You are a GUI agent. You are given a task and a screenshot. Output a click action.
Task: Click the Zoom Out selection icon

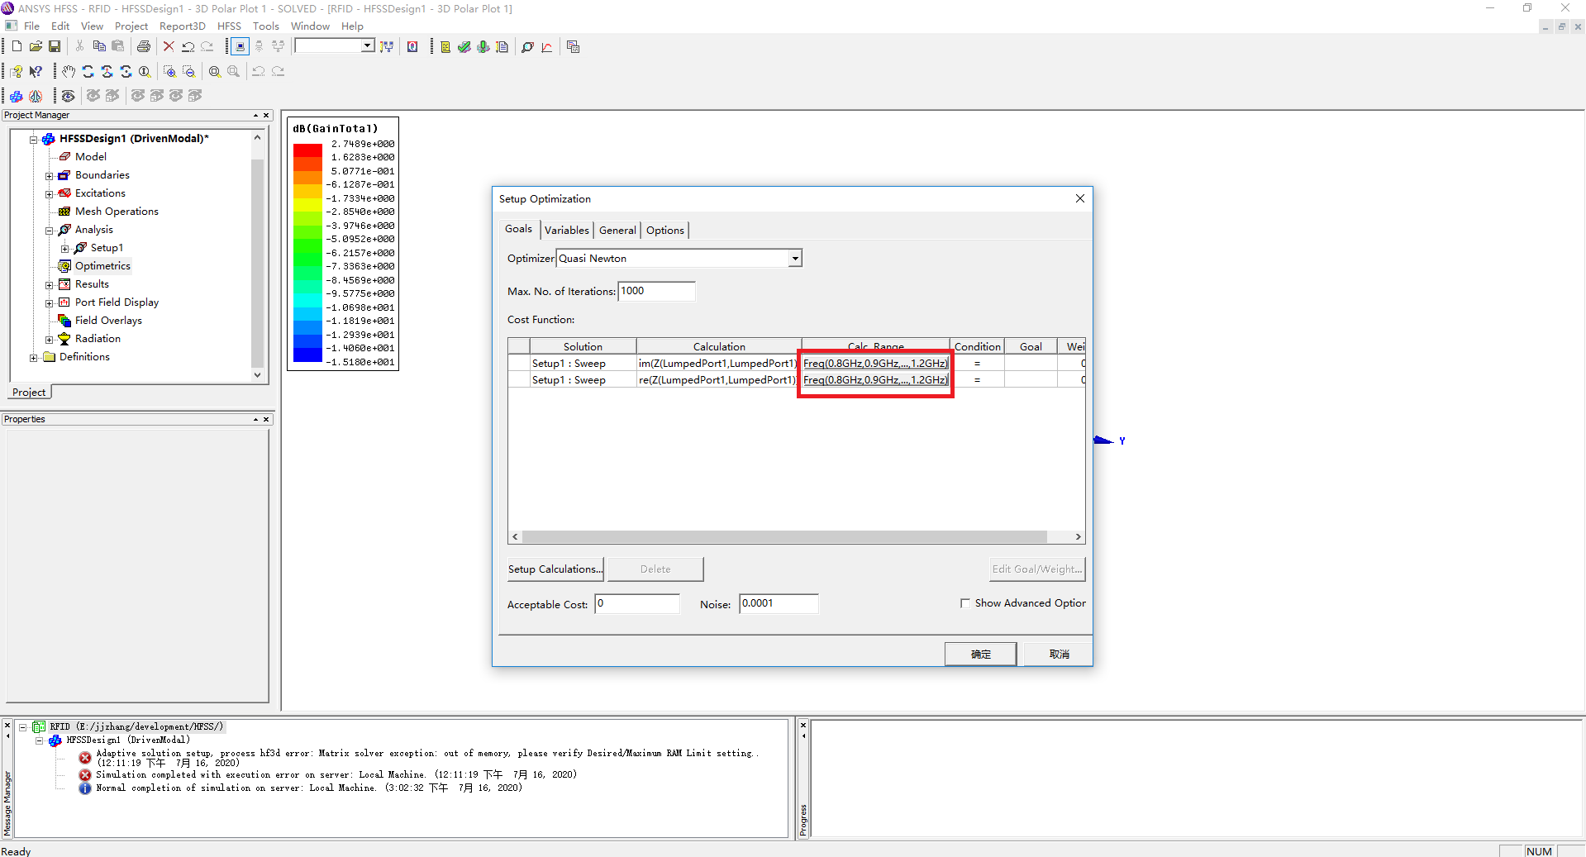point(189,72)
